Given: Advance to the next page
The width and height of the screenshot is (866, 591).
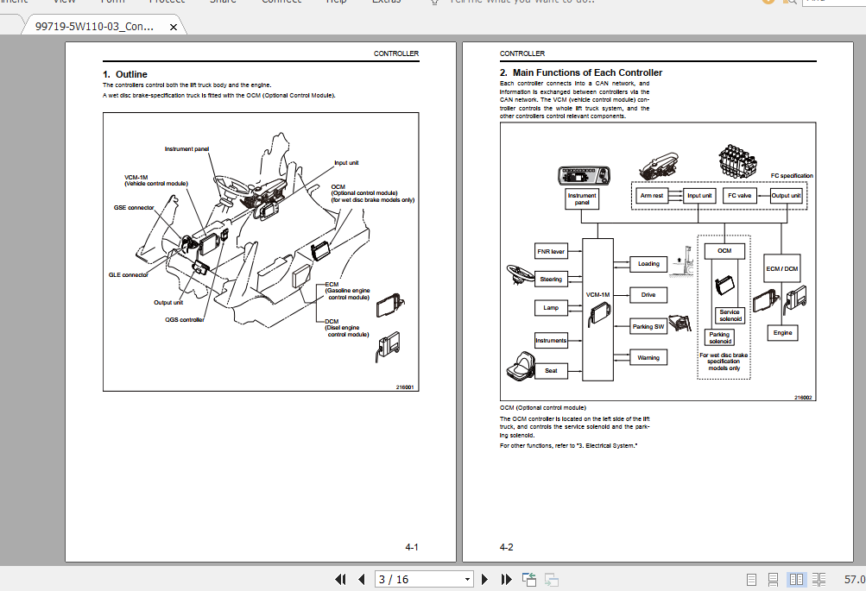Looking at the screenshot, I should pyautogui.click(x=484, y=579).
